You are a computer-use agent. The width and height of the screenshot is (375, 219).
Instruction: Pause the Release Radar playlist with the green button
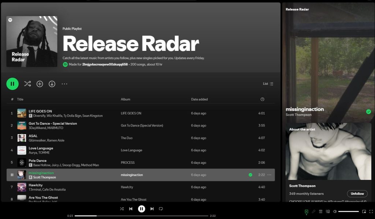tap(12, 84)
